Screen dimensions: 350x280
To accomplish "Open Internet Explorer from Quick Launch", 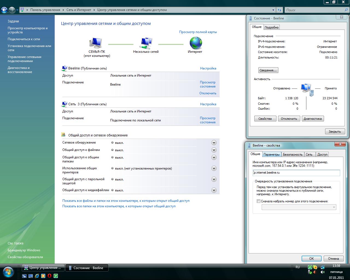I will [x=37, y=276].
